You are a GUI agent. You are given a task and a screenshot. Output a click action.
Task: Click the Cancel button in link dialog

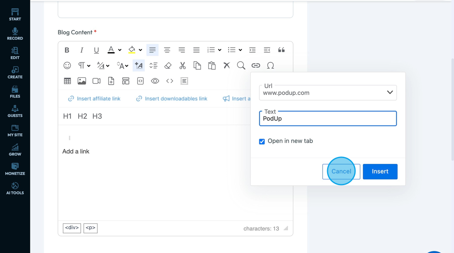(341, 171)
